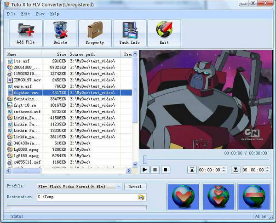Select the linkin_pa file row
This screenshot has width=276, height=223.
coord(69,137)
